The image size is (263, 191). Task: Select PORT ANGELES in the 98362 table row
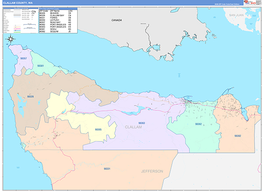click(58, 25)
